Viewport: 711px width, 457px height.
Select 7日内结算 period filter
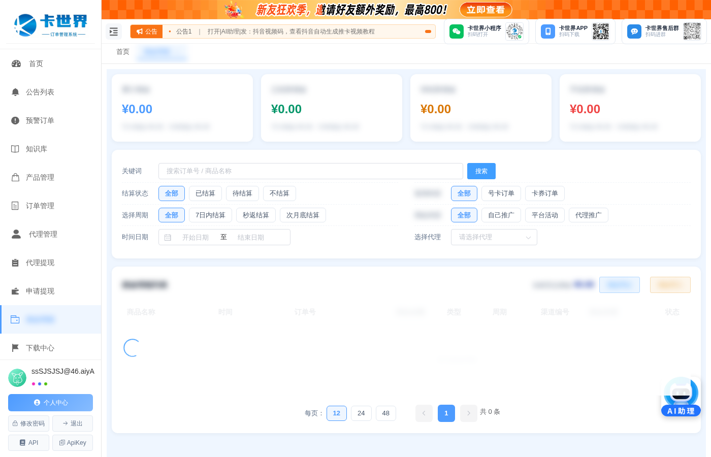pyautogui.click(x=210, y=215)
